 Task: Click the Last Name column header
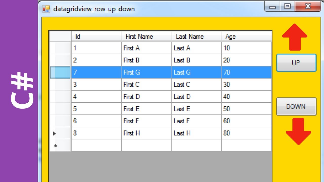[196, 36]
